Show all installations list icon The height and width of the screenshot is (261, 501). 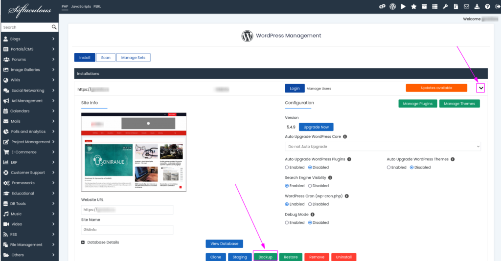coord(435,6)
